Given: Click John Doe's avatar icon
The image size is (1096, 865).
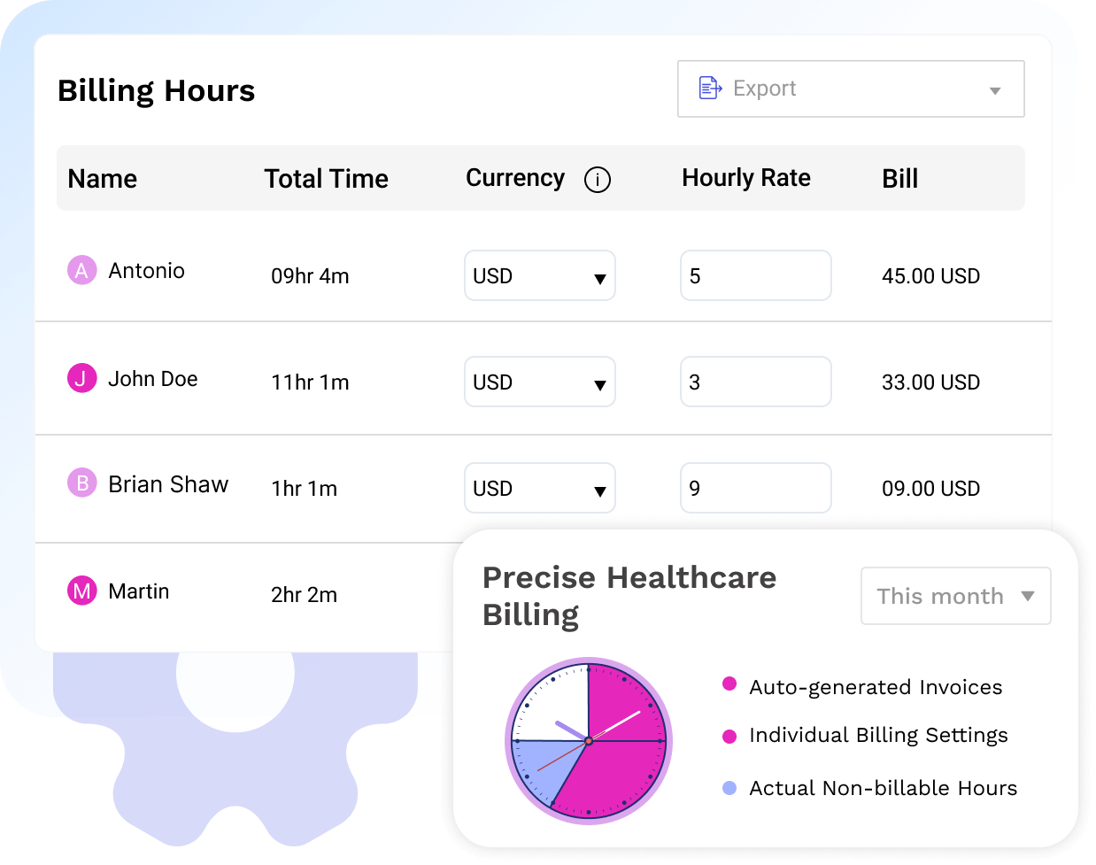Looking at the screenshot, I should (x=82, y=378).
